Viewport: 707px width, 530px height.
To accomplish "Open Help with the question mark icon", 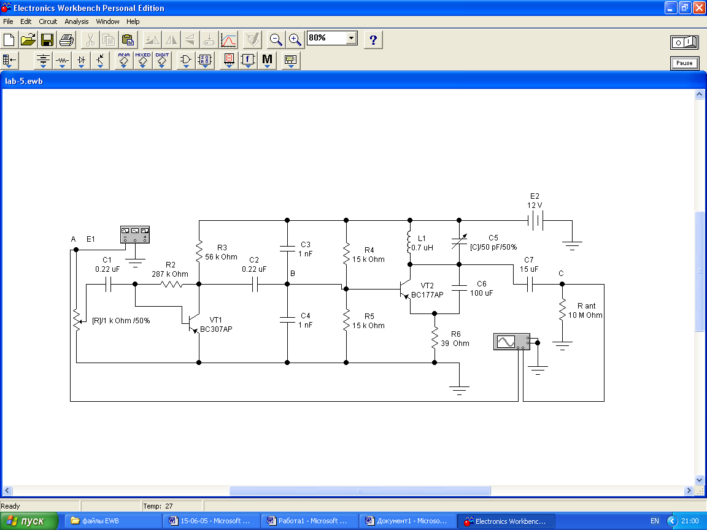I will tap(373, 40).
